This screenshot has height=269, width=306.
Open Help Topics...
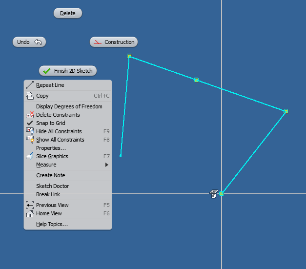point(68,224)
